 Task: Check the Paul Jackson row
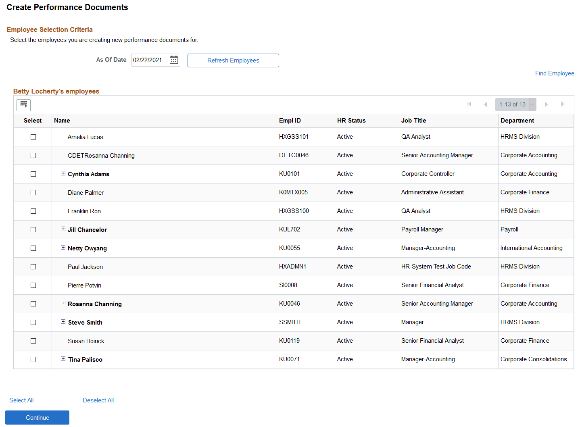coord(33,267)
